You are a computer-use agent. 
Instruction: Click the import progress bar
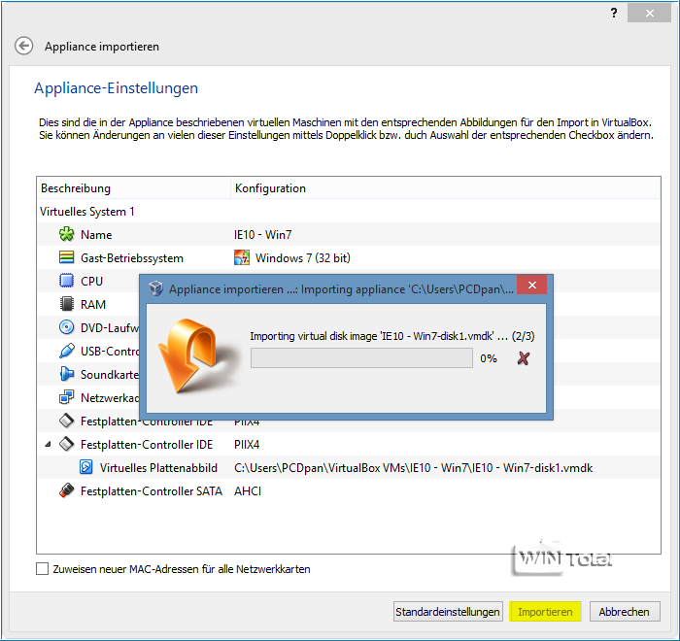point(361,358)
